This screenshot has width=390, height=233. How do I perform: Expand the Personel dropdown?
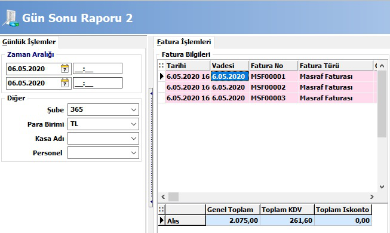click(x=134, y=152)
